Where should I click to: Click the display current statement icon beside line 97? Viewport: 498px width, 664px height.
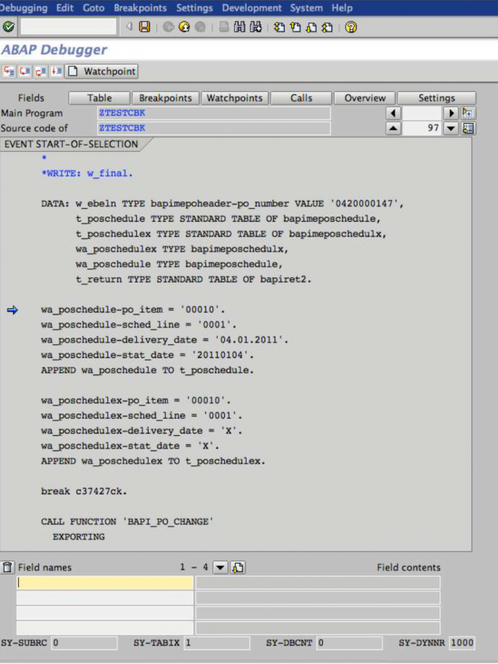[468, 128]
